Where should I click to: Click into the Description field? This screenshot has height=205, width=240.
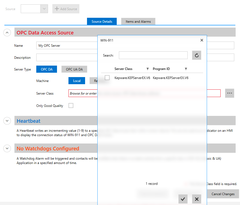[67, 57]
